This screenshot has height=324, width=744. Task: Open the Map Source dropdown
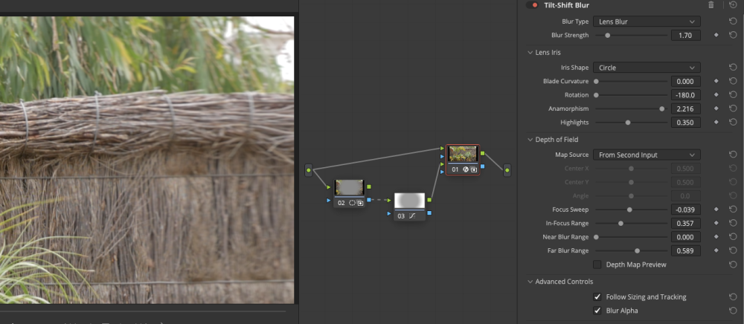646,155
